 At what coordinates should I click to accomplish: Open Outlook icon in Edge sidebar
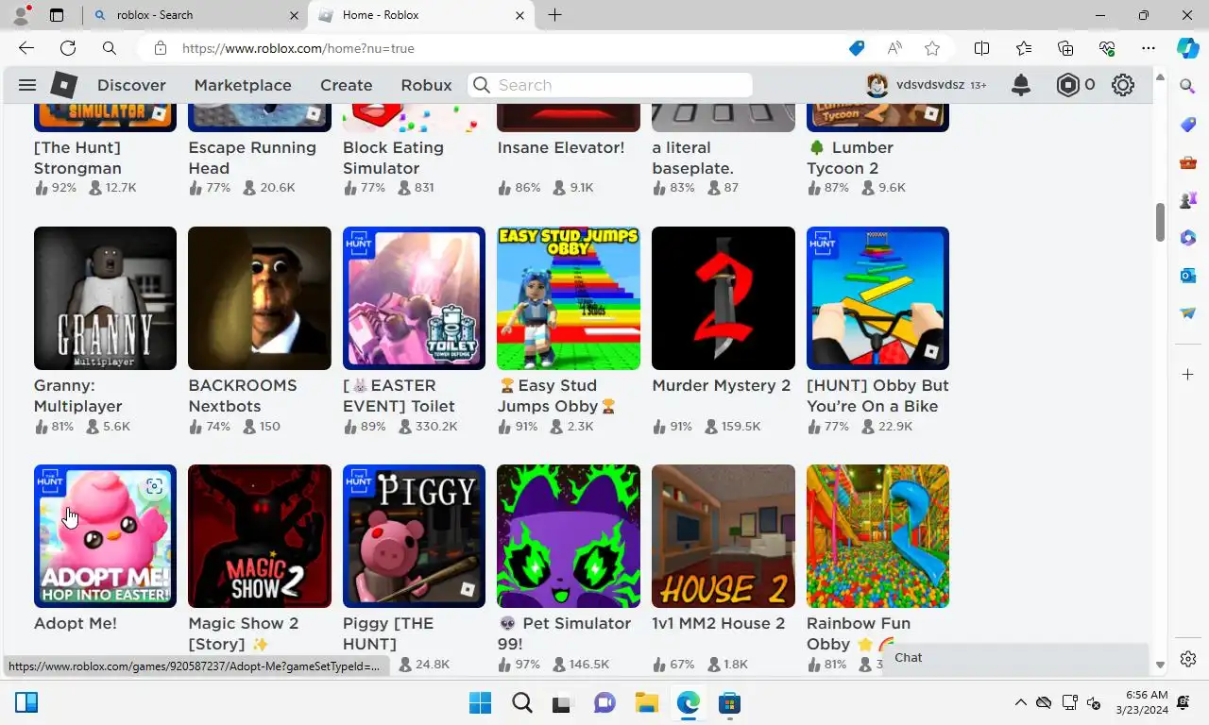point(1188,276)
